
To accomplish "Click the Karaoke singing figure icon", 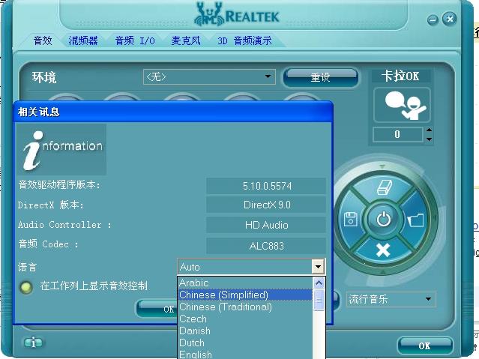I will pos(402,105).
